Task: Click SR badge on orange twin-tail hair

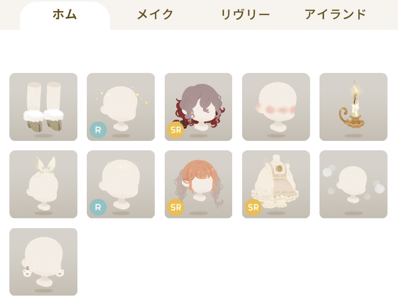Action: [176, 207]
